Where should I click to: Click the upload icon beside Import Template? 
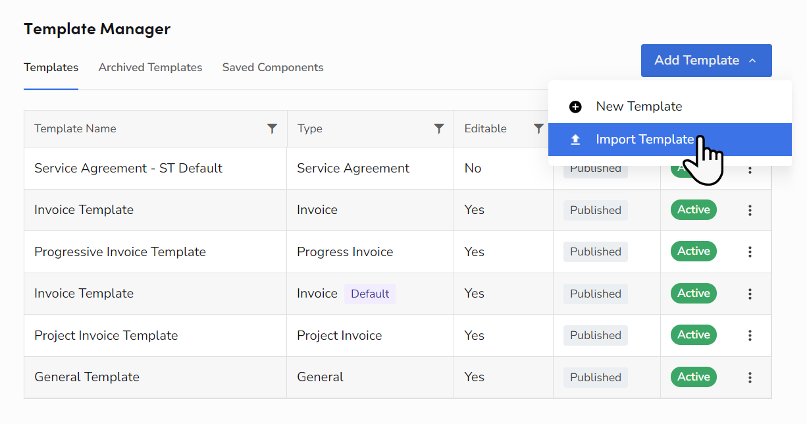(575, 140)
